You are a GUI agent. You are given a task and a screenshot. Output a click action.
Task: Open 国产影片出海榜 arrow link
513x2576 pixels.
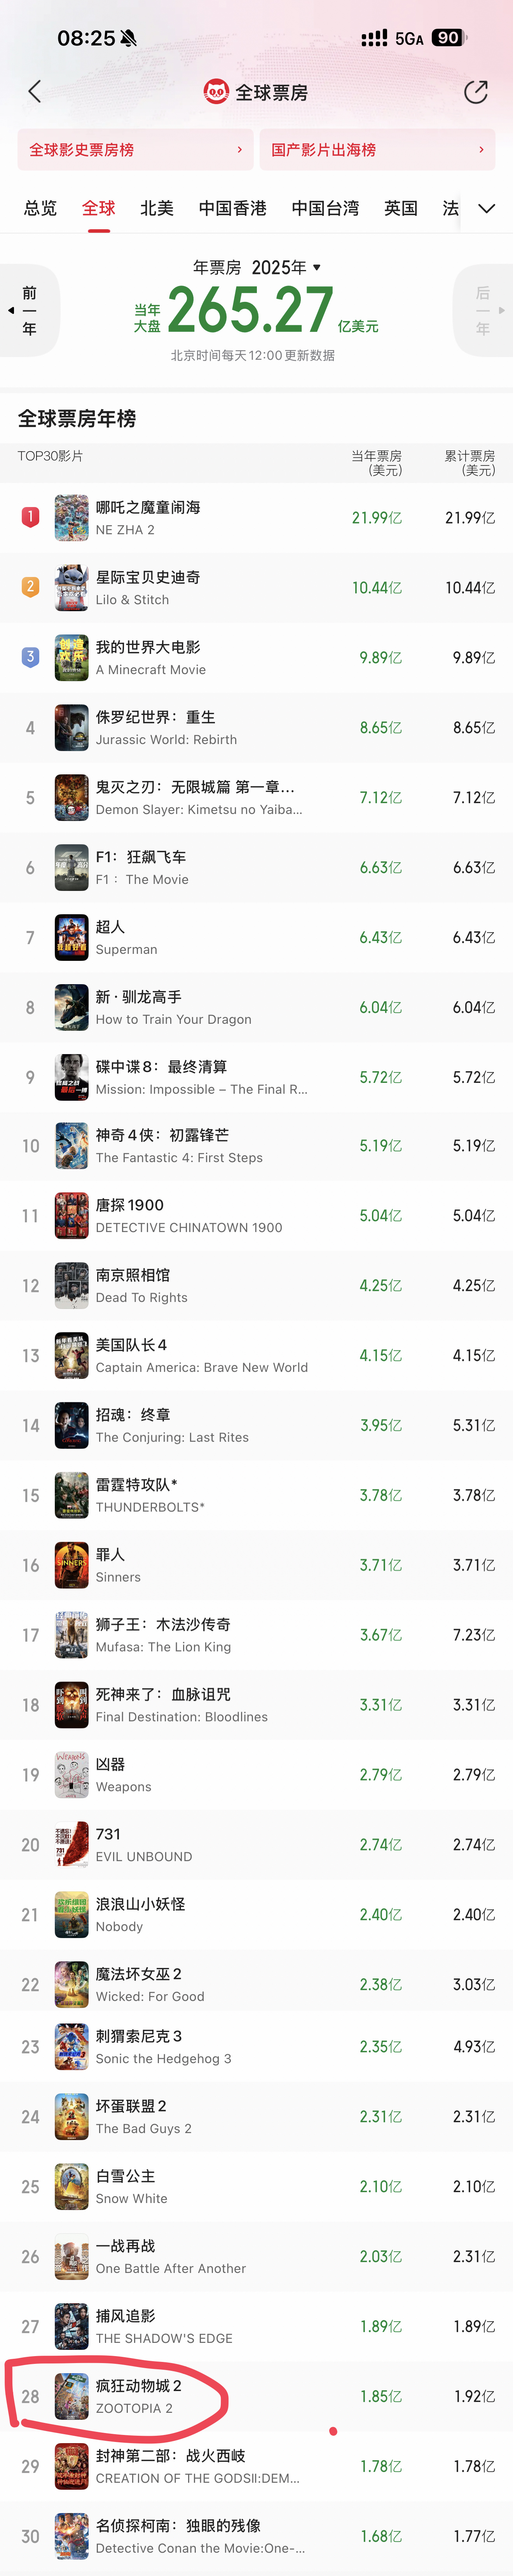[377, 150]
